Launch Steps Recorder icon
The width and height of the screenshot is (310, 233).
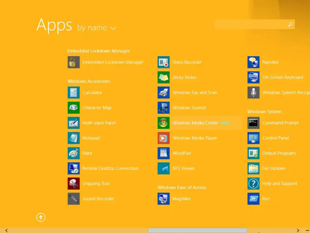(163, 62)
